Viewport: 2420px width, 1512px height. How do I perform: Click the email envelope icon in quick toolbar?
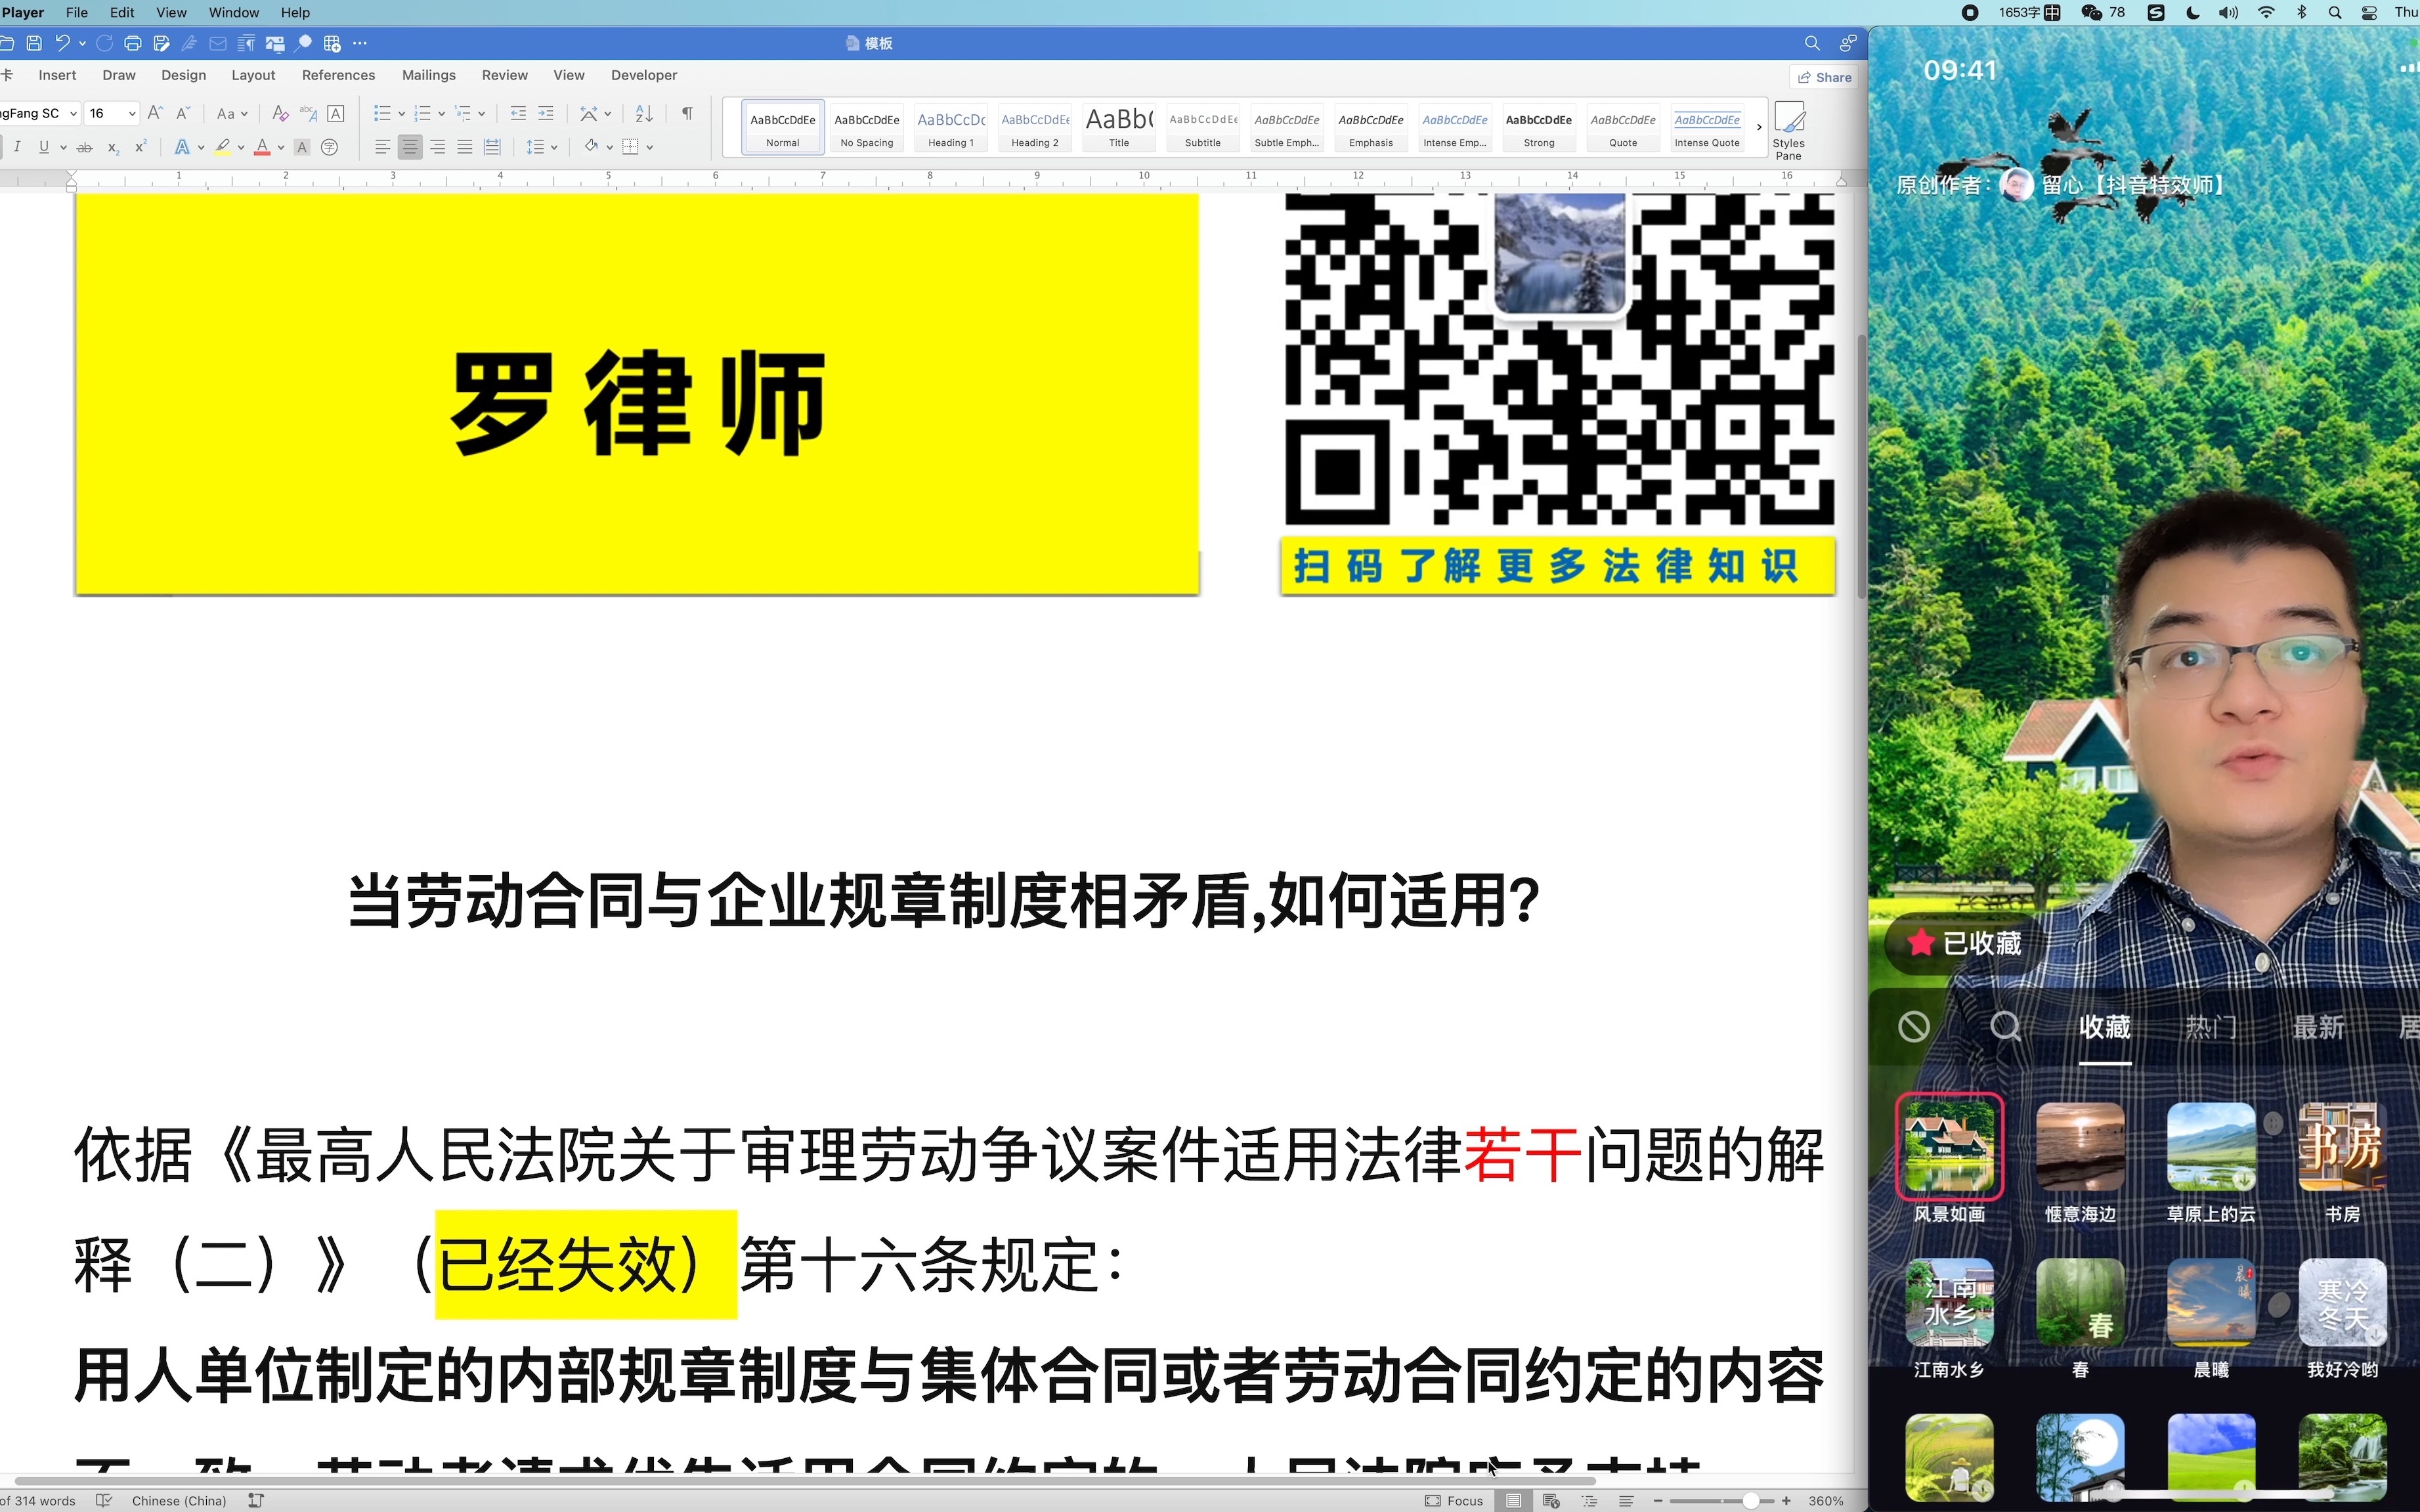click(217, 43)
